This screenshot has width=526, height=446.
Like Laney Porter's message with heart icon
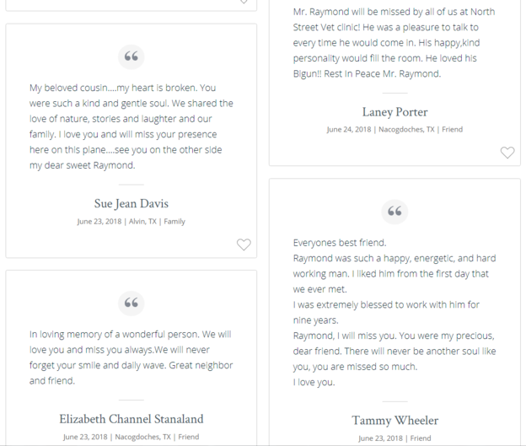507,153
